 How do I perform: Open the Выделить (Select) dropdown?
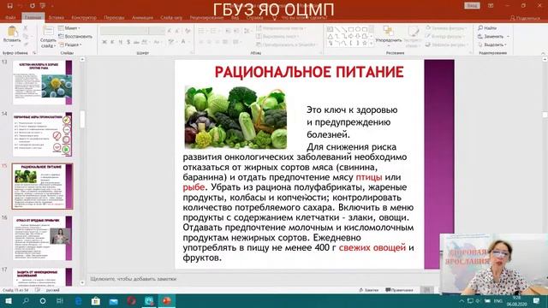tap(492, 44)
